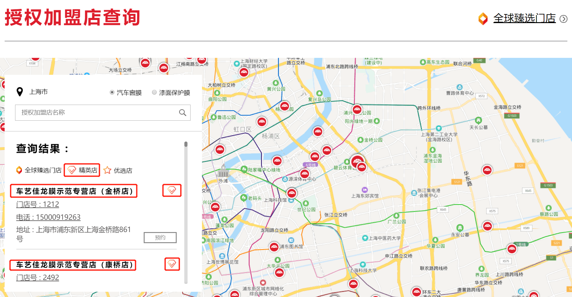This screenshot has height=297, width=572.
Task: Click the phone number 15000919263
Action: pyautogui.click(x=48, y=217)
